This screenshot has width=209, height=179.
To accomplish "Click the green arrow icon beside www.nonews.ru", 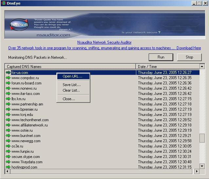I will [x=8, y=88].
